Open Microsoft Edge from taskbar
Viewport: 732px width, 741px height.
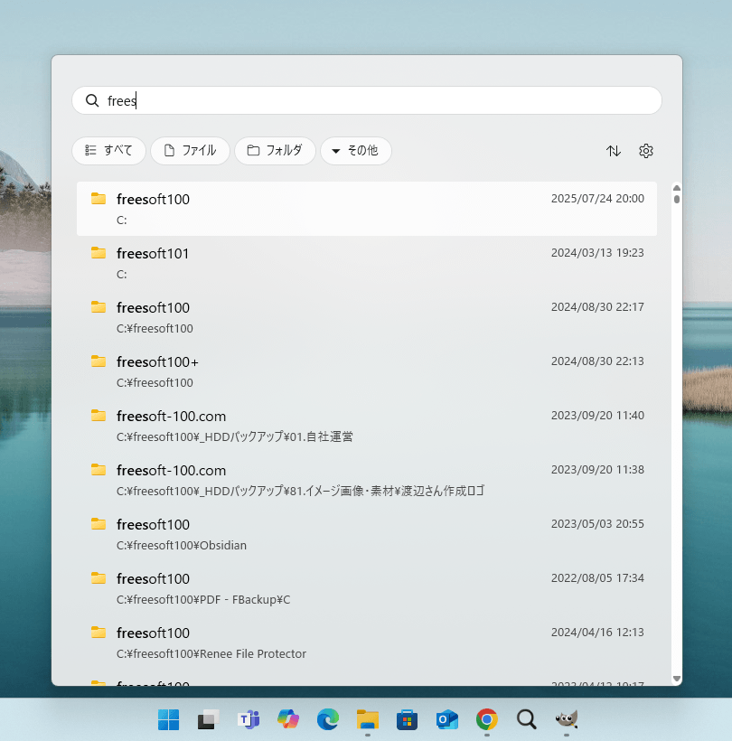coord(327,719)
